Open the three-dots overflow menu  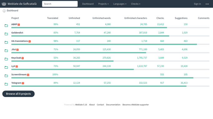[207, 4]
